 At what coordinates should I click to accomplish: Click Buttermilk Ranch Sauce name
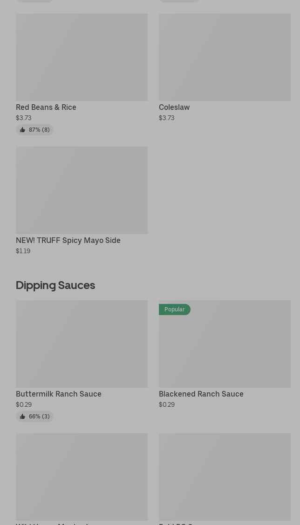(59, 394)
